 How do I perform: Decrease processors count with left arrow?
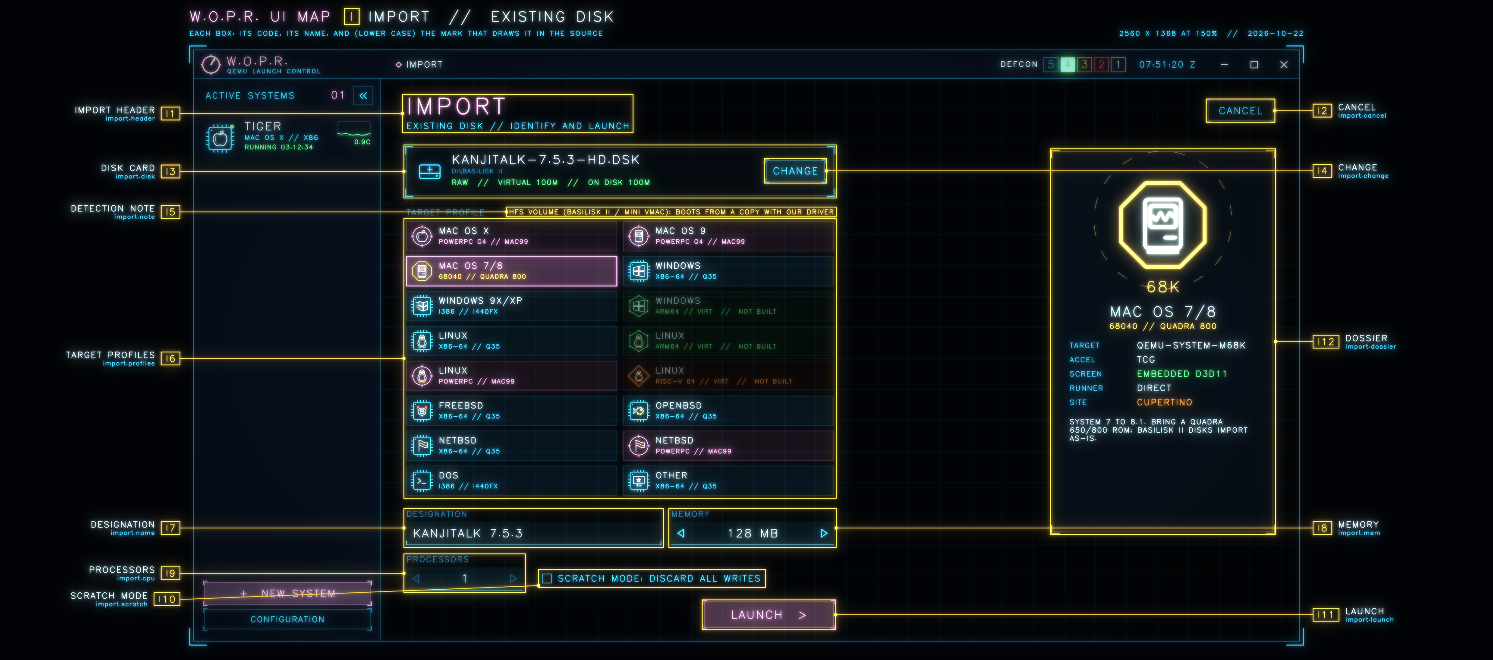[x=416, y=578]
